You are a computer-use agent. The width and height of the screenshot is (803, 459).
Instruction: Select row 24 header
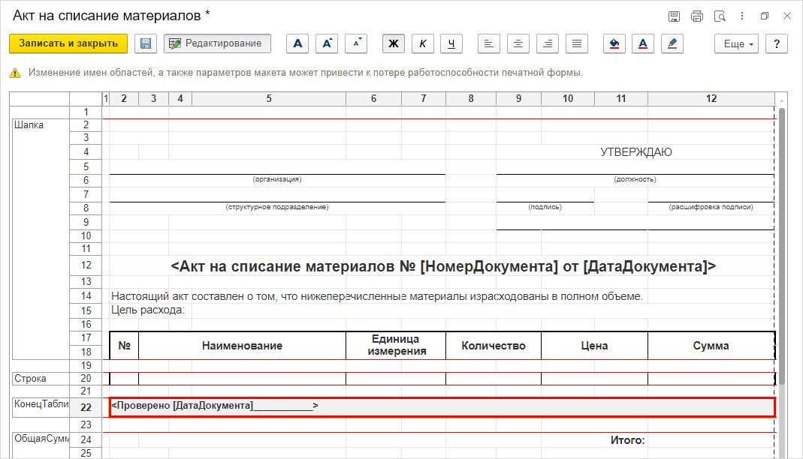(86, 439)
